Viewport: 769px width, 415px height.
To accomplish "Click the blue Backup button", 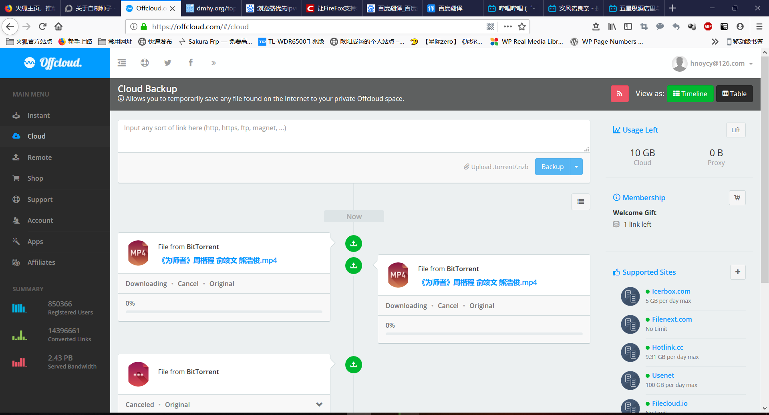I will (x=552, y=167).
